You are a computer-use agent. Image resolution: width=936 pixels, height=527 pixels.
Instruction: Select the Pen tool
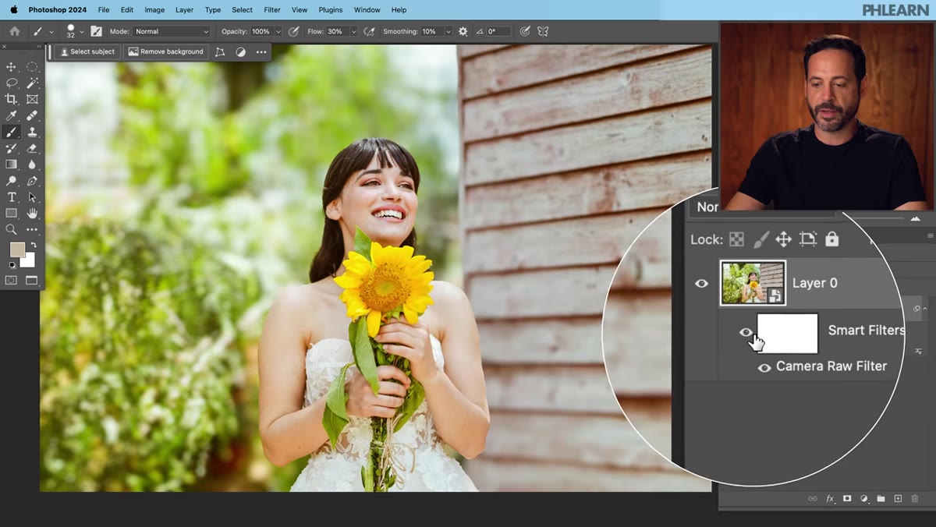(32, 181)
